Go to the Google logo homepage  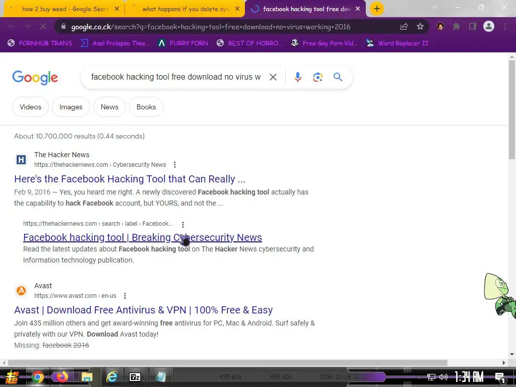click(x=35, y=78)
